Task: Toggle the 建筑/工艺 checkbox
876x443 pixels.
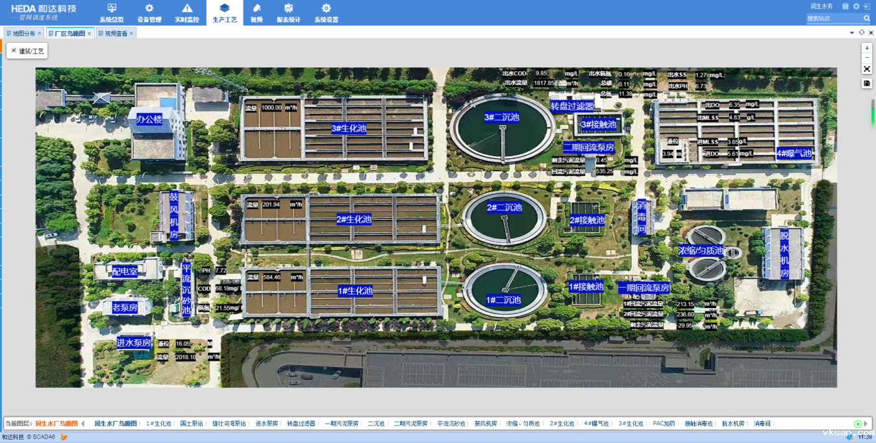Action: [14, 50]
